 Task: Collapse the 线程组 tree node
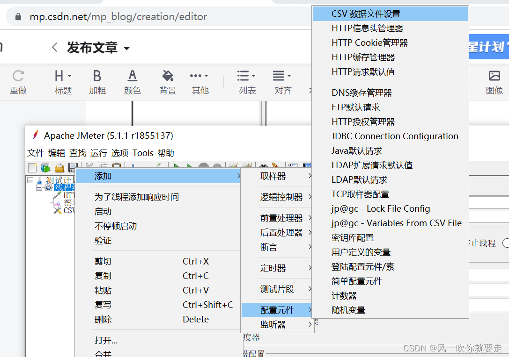(x=39, y=187)
